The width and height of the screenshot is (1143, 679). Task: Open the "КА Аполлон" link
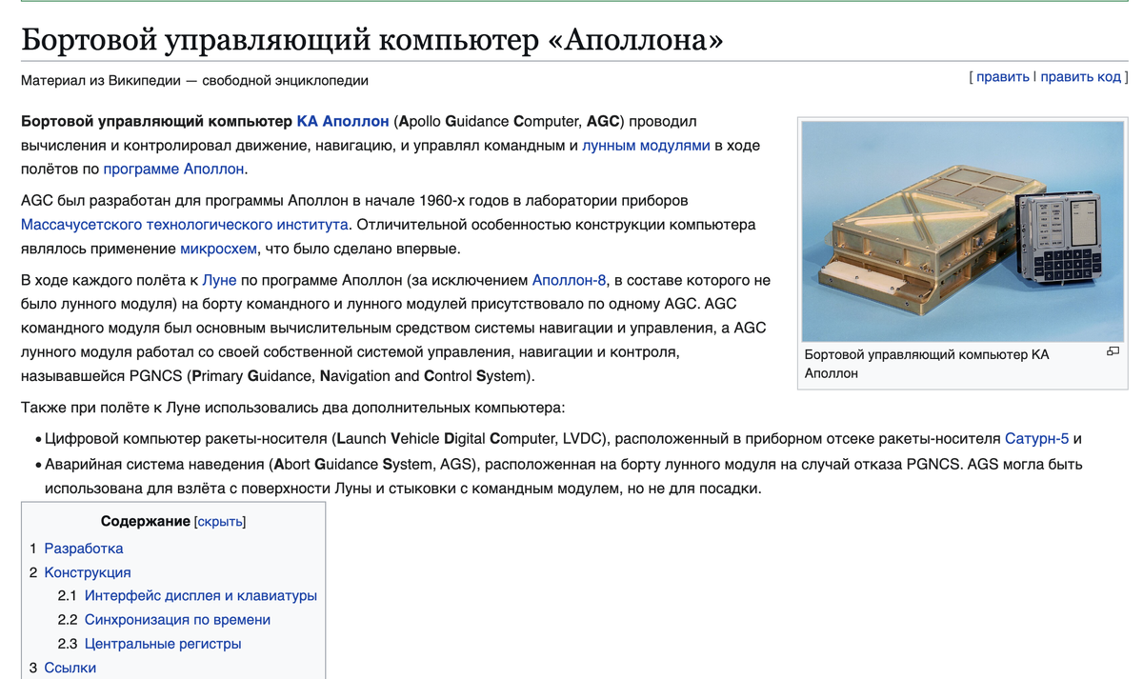point(343,121)
